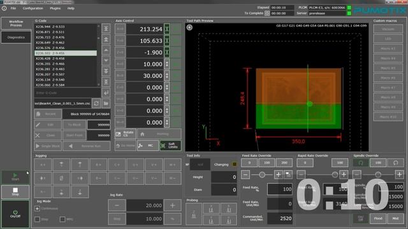Select Continuous jog mode
The height and width of the screenshot is (229, 408).
tap(37, 209)
